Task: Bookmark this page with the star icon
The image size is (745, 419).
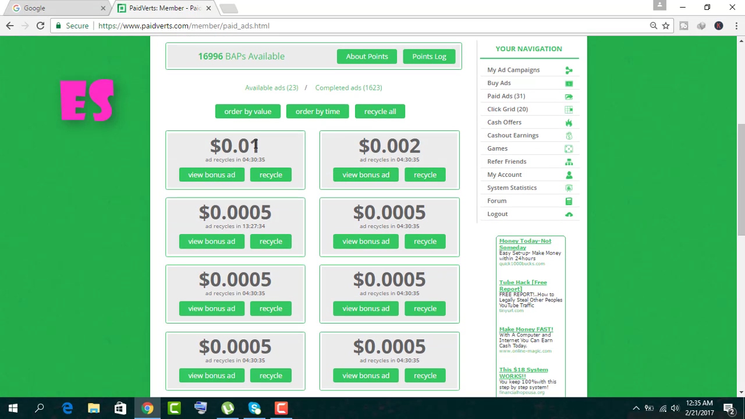Action: click(666, 26)
